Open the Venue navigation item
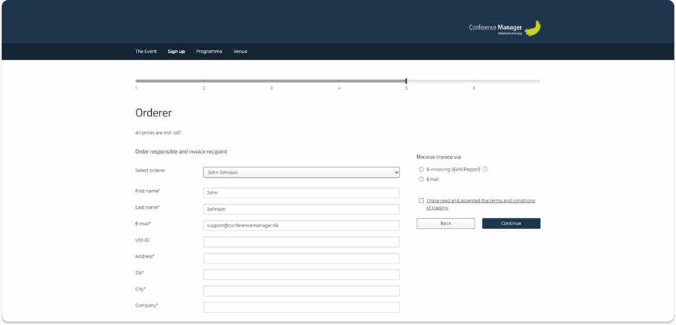 pos(240,52)
